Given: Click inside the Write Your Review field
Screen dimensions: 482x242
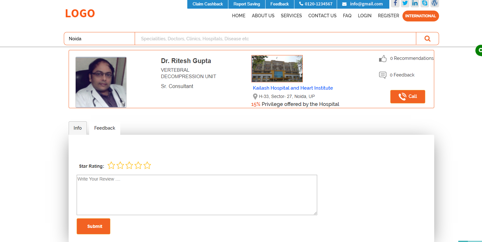Looking at the screenshot, I should pyautogui.click(x=197, y=195).
